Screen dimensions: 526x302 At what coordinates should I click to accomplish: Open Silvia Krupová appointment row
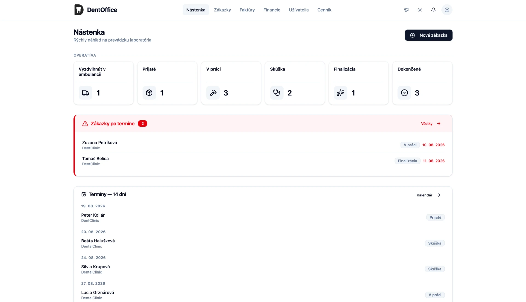click(x=263, y=269)
